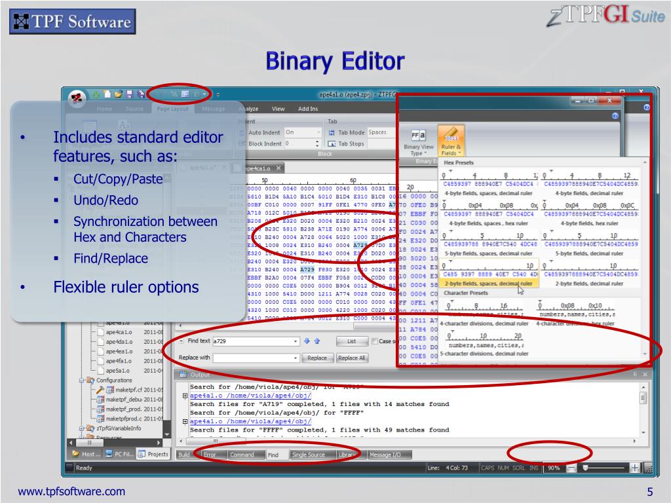The width and height of the screenshot is (671, 503).
Task: Click the zoom slider in status bar
Action: click(604, 468)
